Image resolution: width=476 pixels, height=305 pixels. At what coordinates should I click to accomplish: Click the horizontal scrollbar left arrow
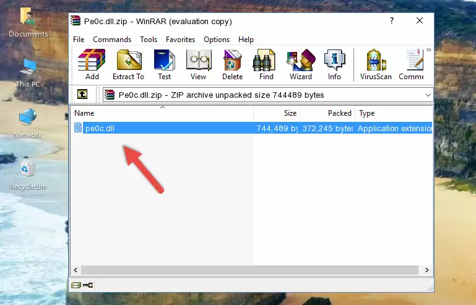tap(76, 270)
